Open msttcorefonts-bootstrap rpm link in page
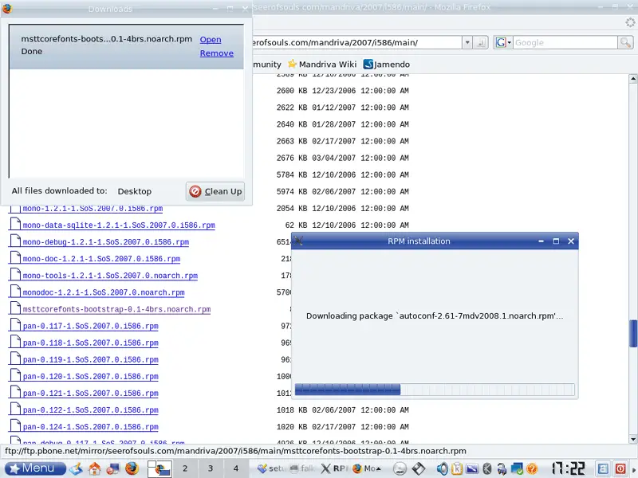The height and width of the screenshot is (478, 638). point(116,309)
